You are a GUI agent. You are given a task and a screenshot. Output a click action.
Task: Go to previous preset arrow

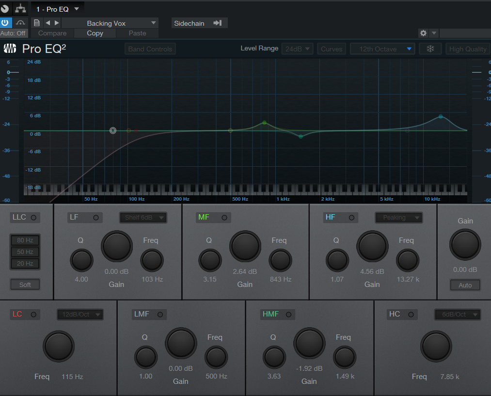[x=48, y=23]
